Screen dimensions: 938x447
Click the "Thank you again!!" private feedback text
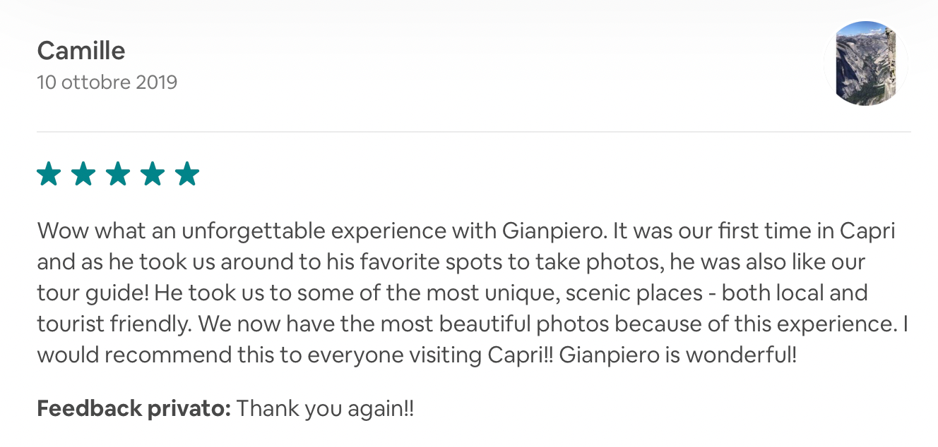pyautogui.click(x=325, y=408)
